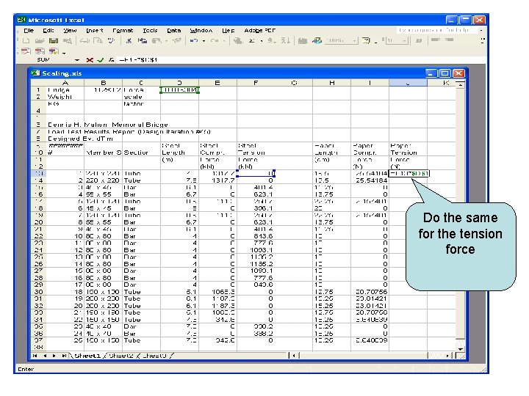Switch to the Sheet2 tab

pos(121,356)
